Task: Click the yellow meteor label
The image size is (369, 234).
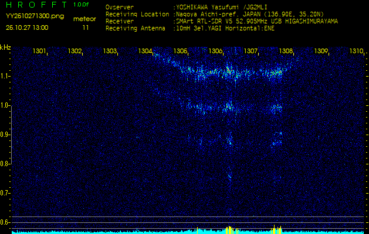Action: pyautogui.click(x=85, y=19)
